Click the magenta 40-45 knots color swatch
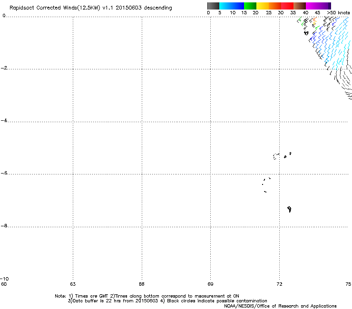The image size is (352, 309). pos(312,6)
